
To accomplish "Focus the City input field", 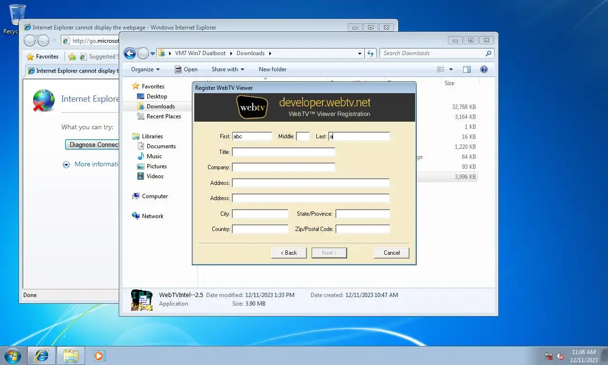I will (x=260, y=214).
